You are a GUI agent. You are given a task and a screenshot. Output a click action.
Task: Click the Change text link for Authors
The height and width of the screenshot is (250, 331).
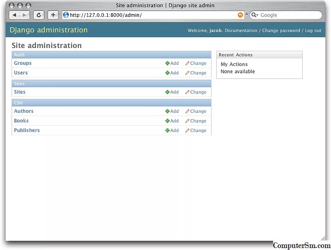tap(198, 111)
